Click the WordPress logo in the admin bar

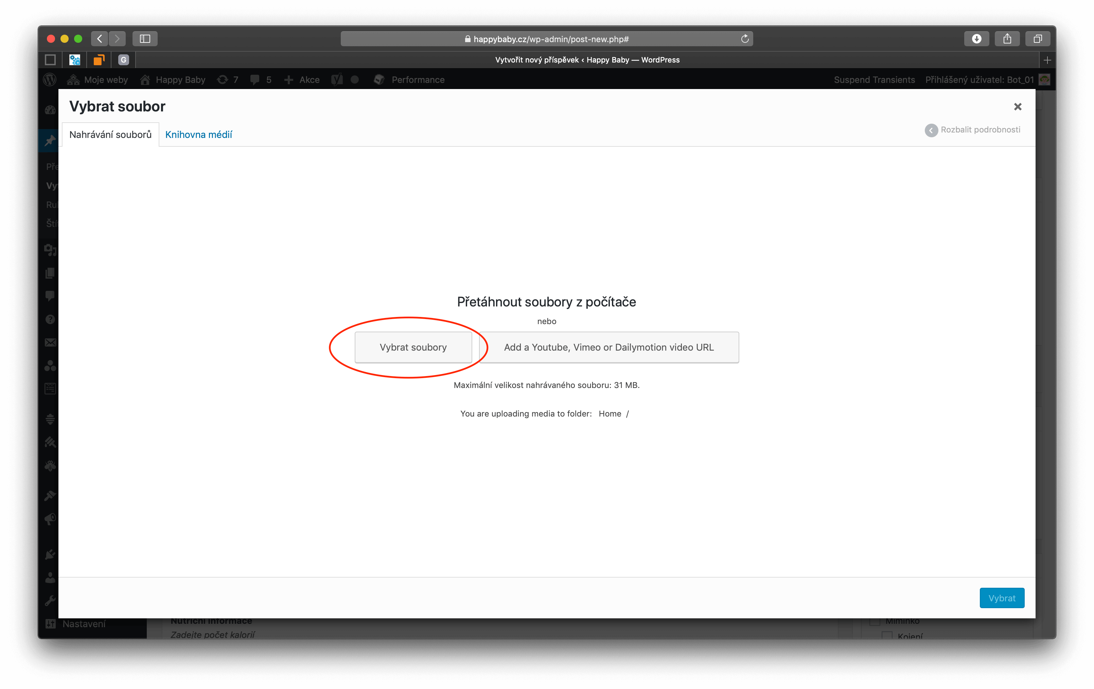click(50, 80)
